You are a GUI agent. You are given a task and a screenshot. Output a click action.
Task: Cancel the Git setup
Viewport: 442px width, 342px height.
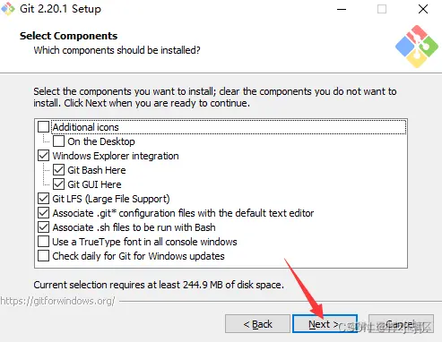pyautogui.click(x=401, y=323)
